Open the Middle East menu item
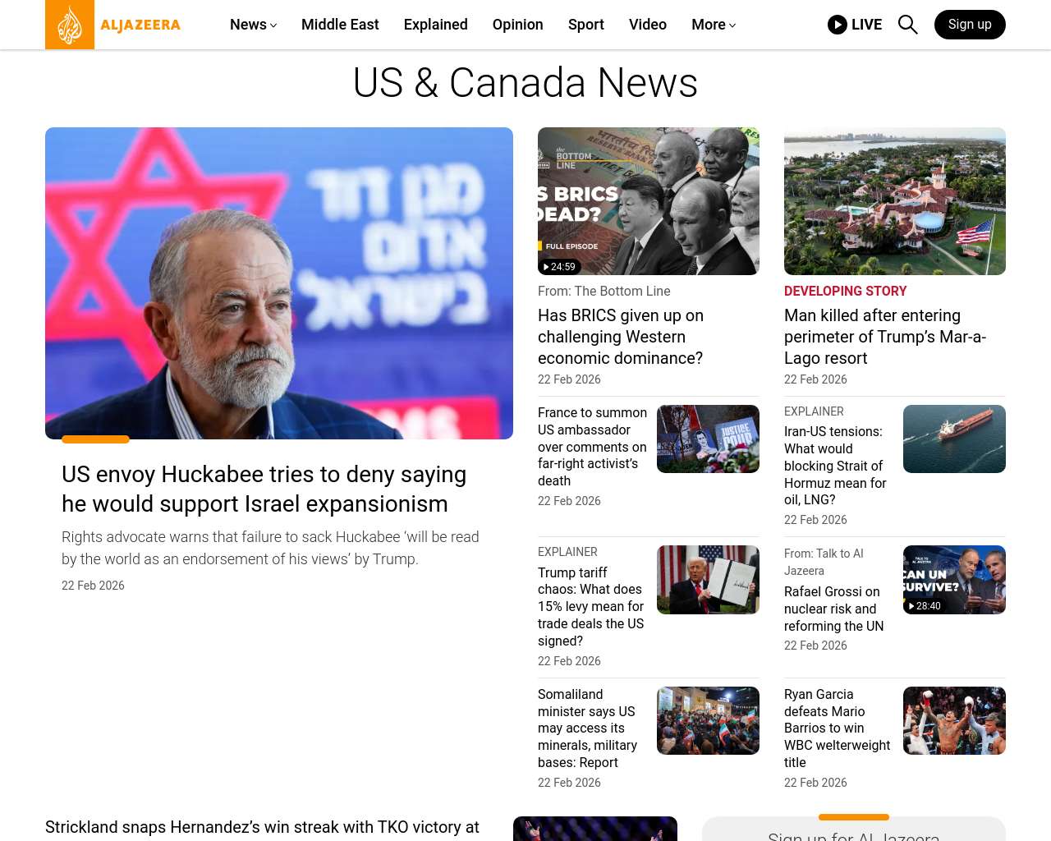This screenshot has width=1051, height=841. coord(340,25)
